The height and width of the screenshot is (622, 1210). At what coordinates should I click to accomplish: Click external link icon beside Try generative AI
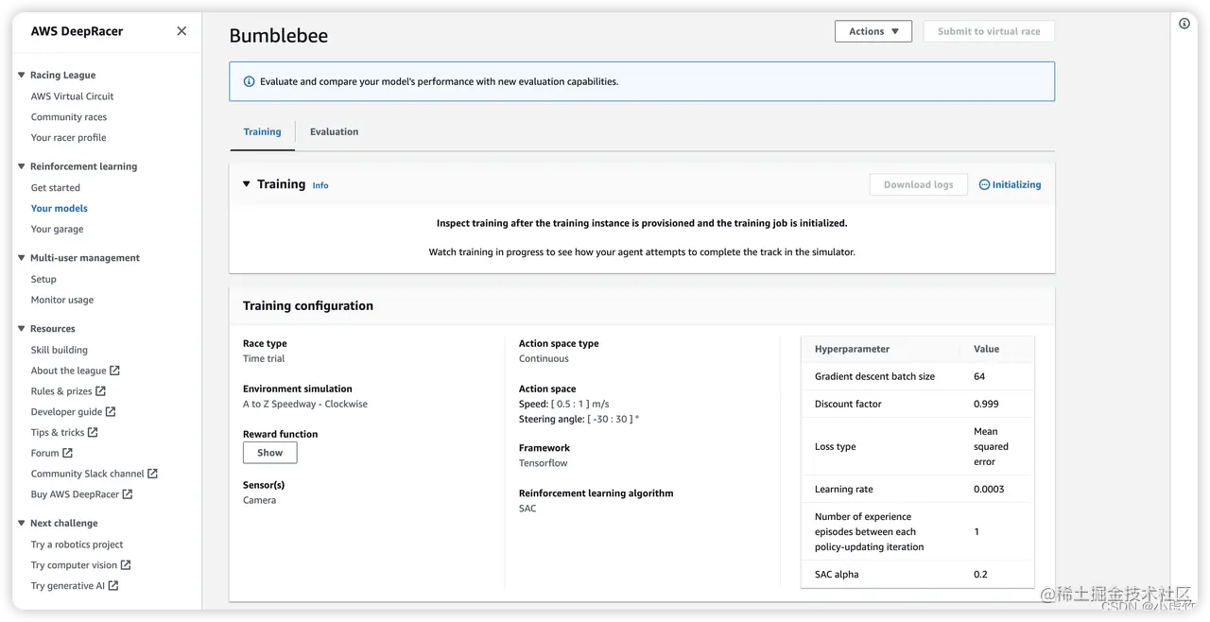coord(113,586)
